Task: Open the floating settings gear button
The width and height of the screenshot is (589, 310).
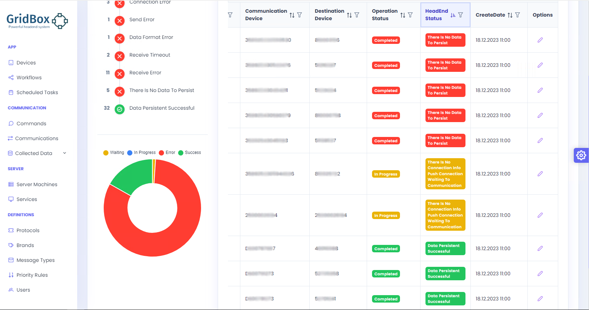Action: click(x=581, y=155)
